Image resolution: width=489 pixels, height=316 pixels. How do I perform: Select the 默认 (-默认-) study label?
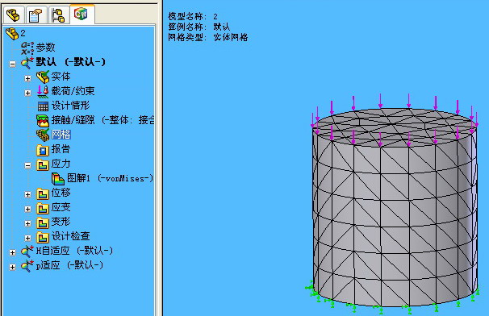[x=71, y=62]
